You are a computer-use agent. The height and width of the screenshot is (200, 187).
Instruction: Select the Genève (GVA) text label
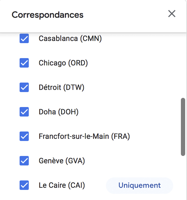[62, 161]
